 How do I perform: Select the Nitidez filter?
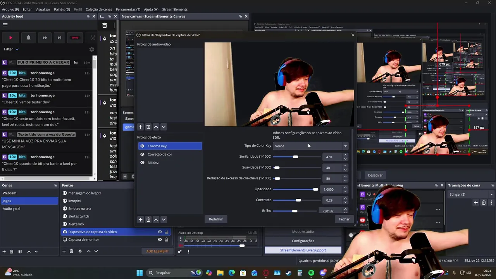[170, 162]
